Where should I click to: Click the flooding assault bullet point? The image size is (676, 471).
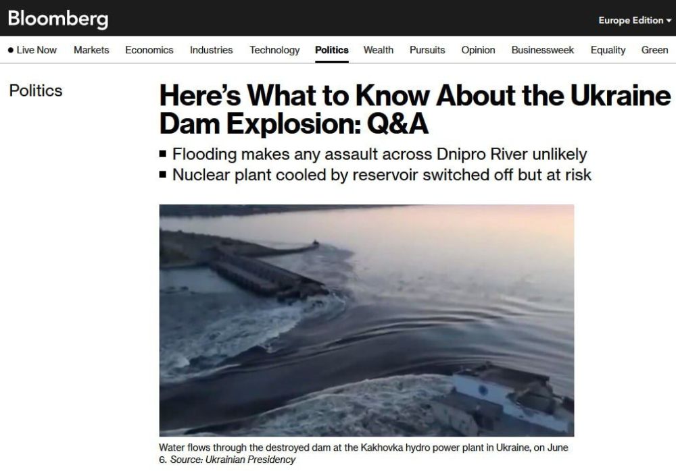click(379, 154)
